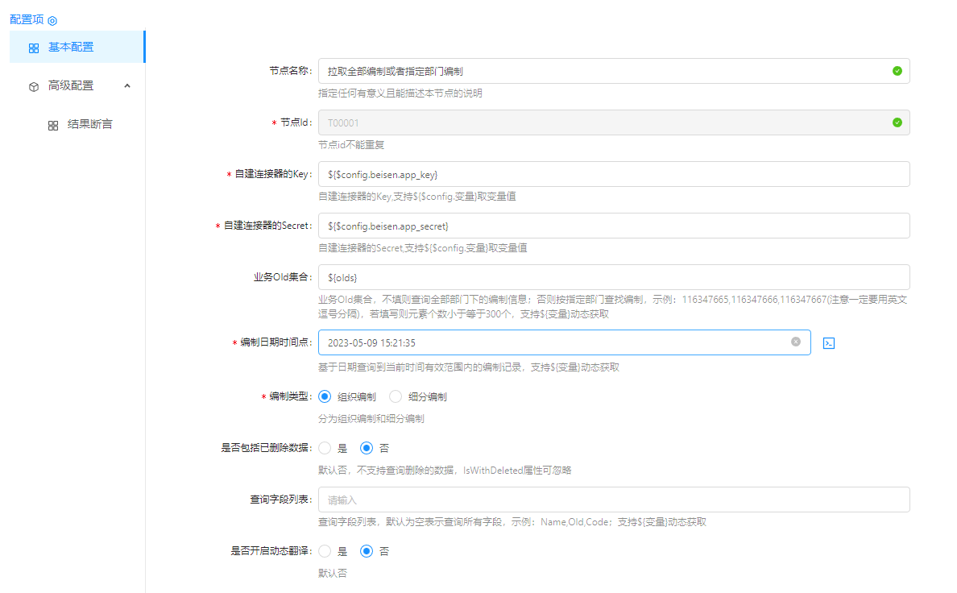Open the variable expression icon beside the date field
This screenshot has width=957, height=593.
[829, 343]
